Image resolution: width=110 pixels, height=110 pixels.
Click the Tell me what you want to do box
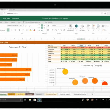(x=32, y=22)
